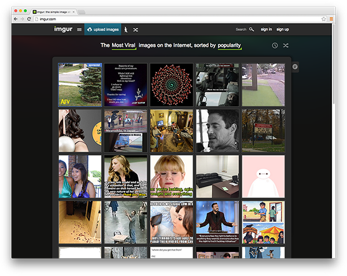This screenshot has height=276, width=347.
Task: Reload the page with refresh icon
Action: click(x=29, y=19)
